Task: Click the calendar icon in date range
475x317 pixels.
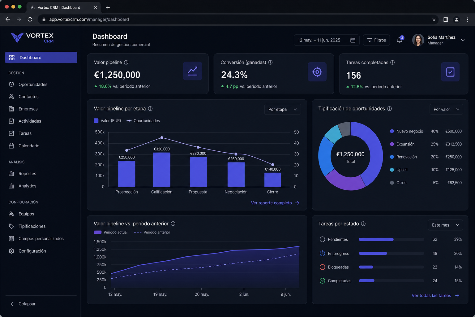Action: click(353, 40)
